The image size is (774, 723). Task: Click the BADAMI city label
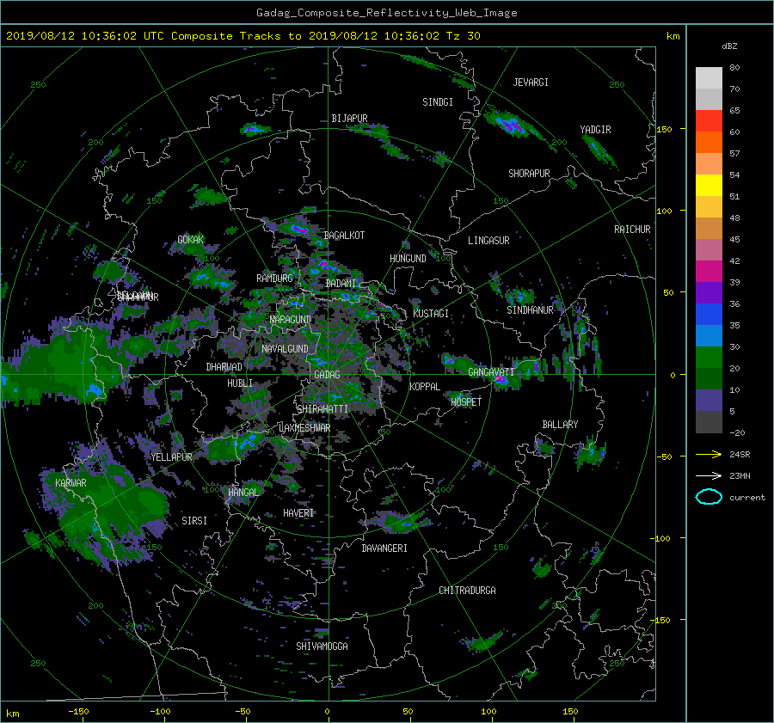[341, 284]
